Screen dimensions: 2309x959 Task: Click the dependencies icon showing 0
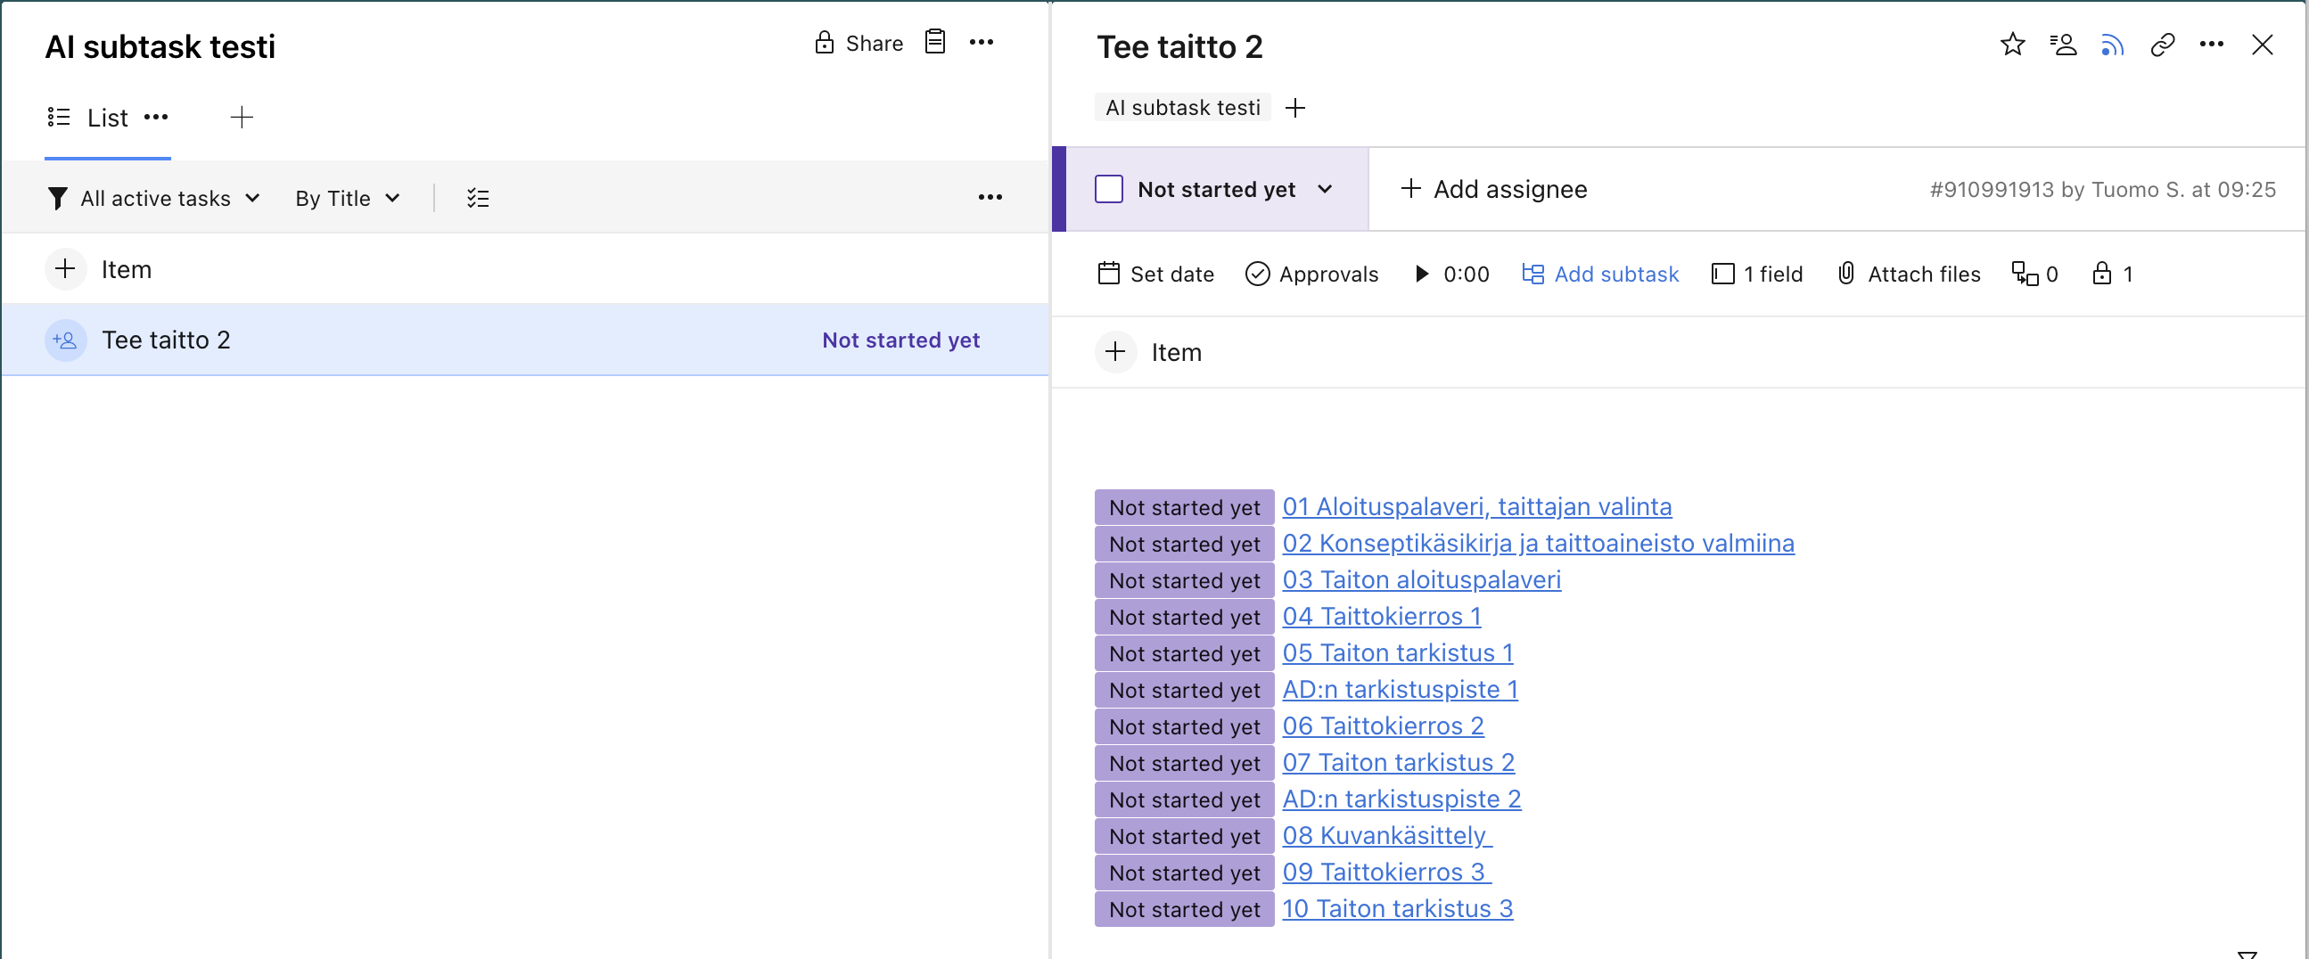[x=2025, y=274]
